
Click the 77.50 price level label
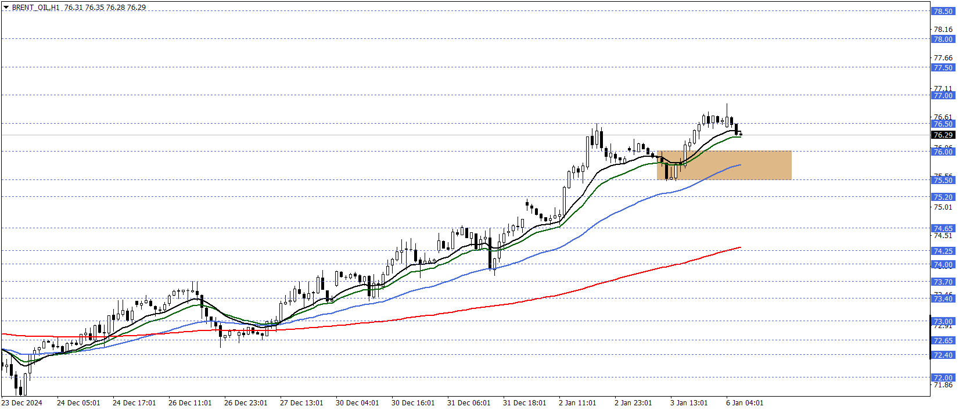[943, 67]
